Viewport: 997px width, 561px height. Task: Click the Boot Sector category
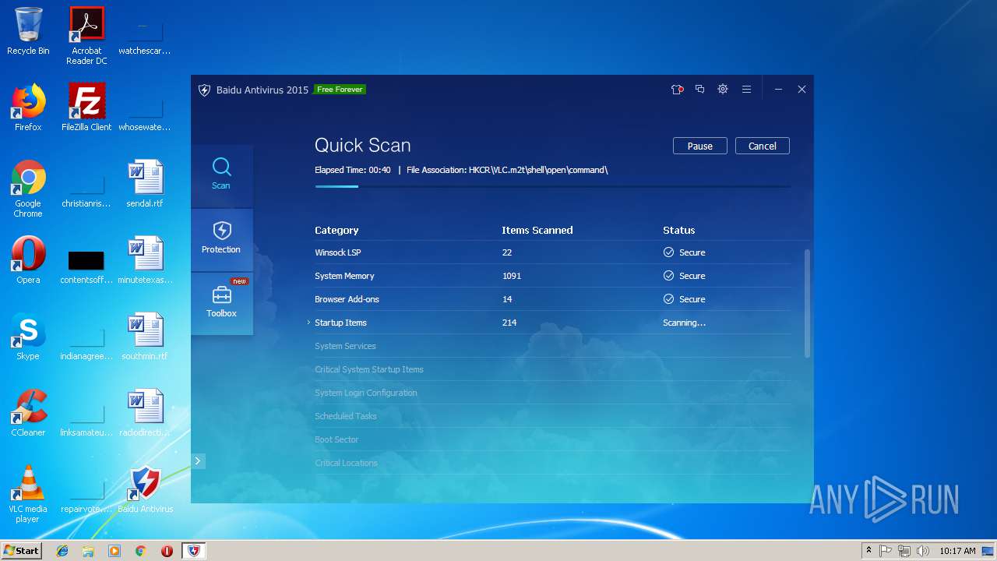(336, 439)
